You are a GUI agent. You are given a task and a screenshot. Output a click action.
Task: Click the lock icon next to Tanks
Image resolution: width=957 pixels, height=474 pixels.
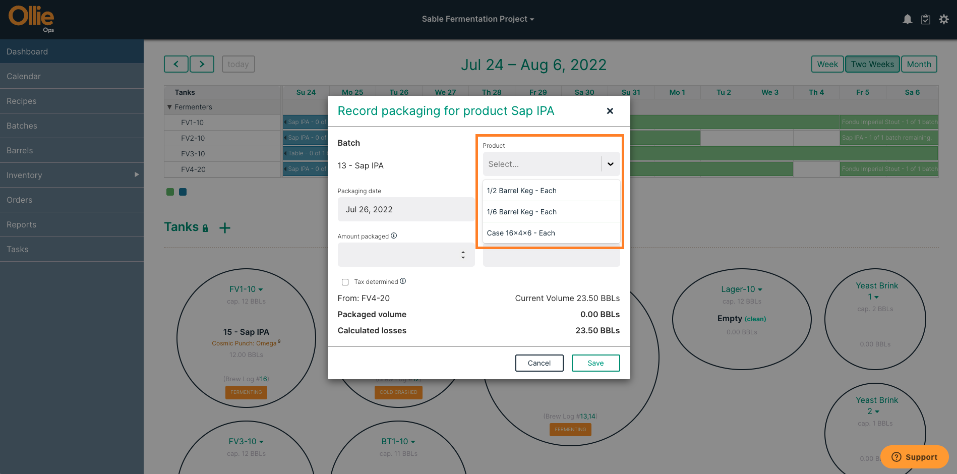[205, 228]
